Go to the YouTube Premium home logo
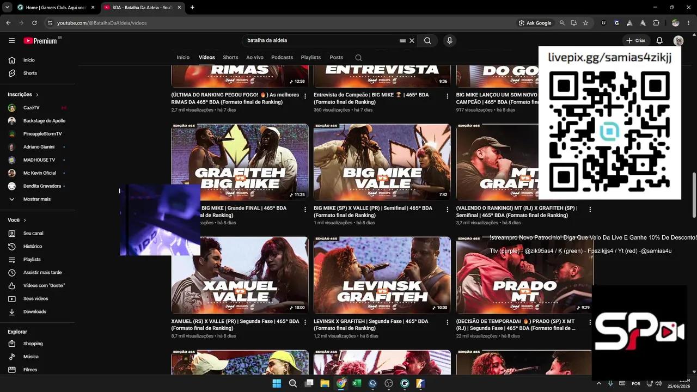 click(x=41, y=40)
